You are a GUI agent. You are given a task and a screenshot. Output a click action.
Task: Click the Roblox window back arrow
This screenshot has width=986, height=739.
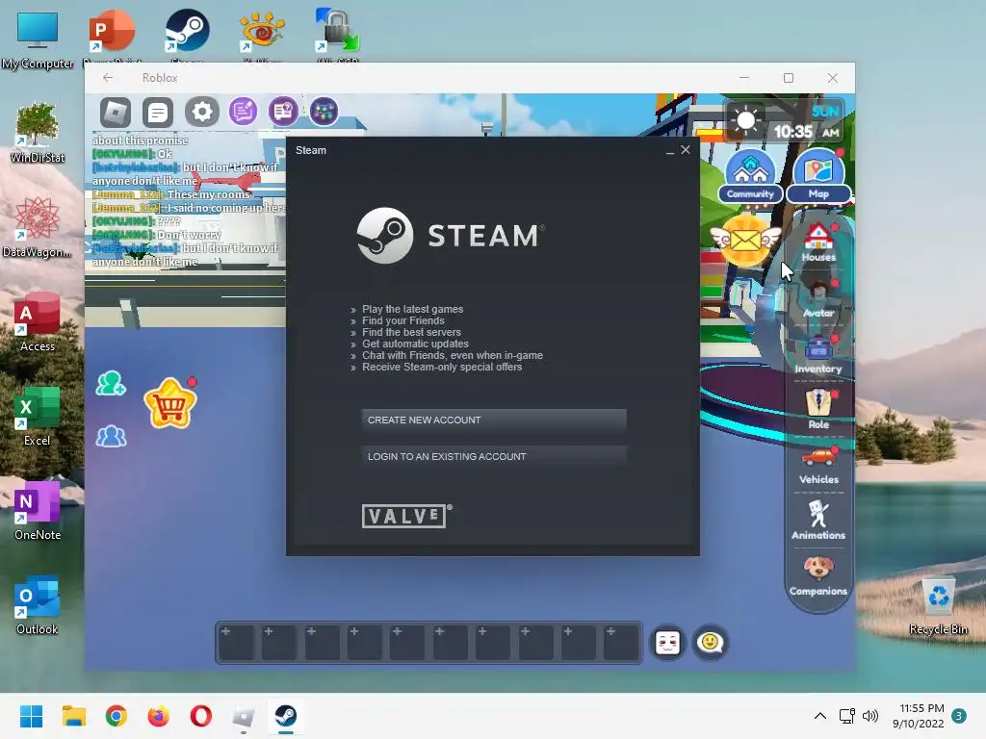pos(108,77)
